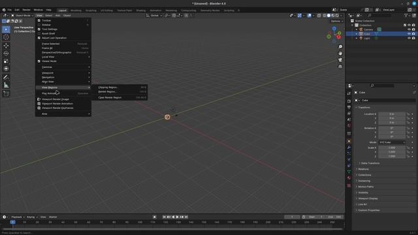The height and width of the screenshot is (235, 418).
Task: Select the Select Box tool in the left toolbar
Action: coord(6,29)
